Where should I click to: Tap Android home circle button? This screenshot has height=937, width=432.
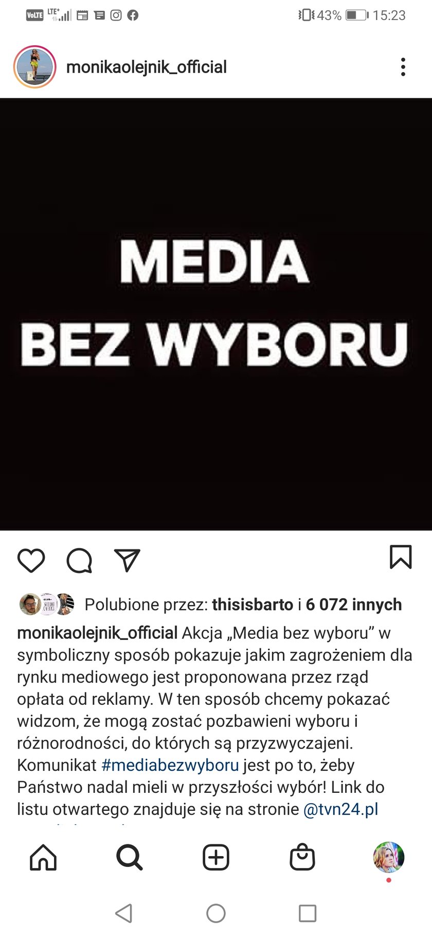tap(216, 913)
